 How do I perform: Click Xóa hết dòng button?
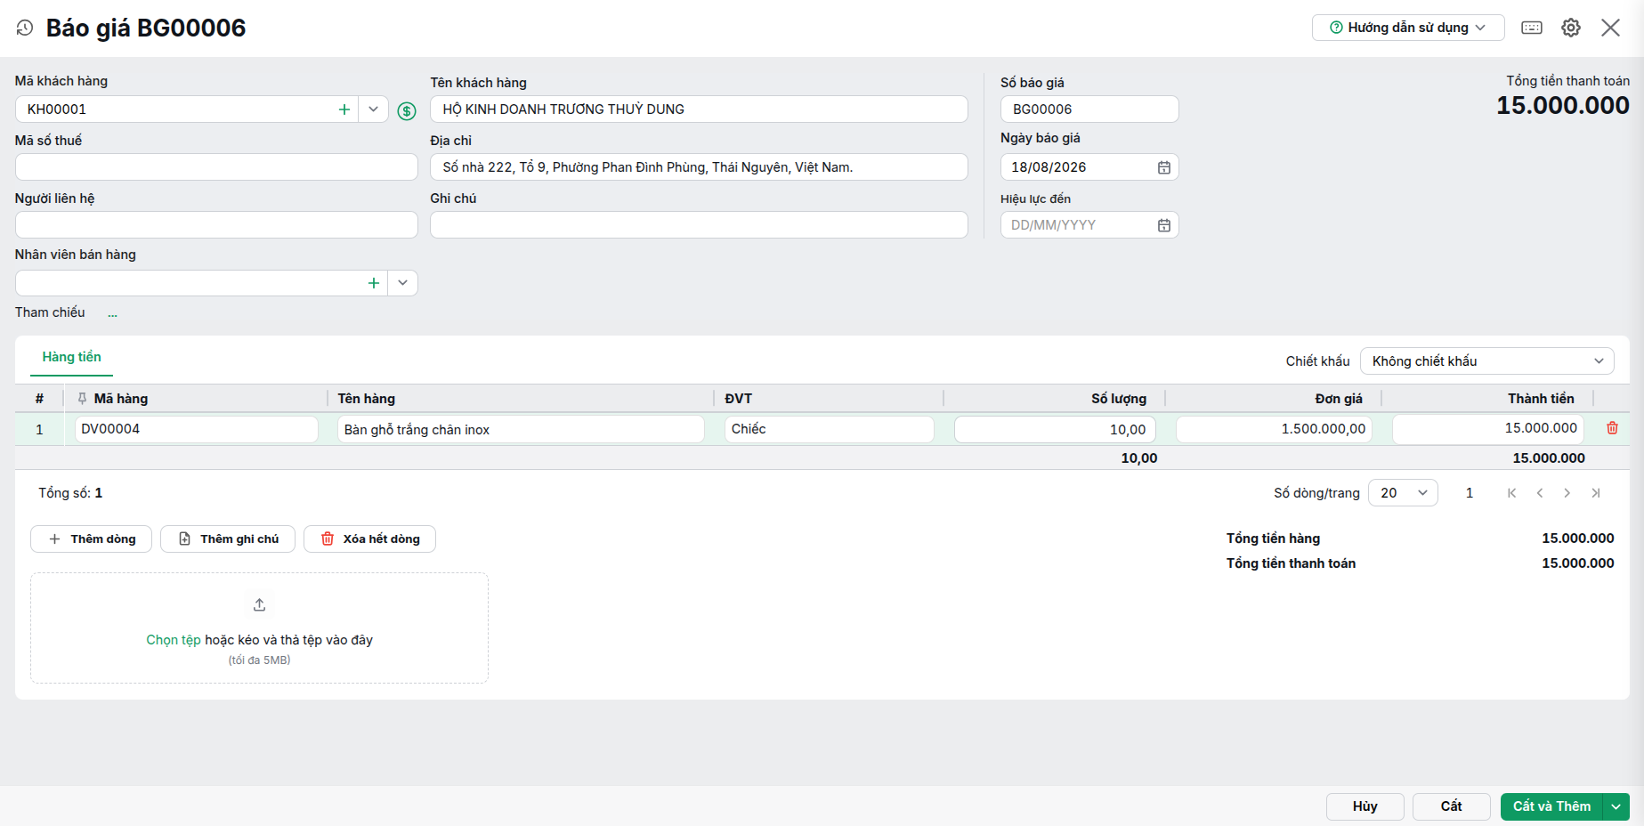369,539
